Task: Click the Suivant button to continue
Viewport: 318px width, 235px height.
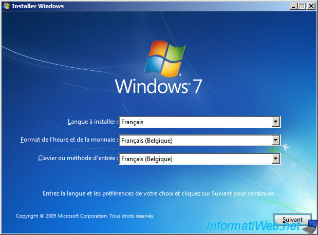Action: [x=292, y=220]
